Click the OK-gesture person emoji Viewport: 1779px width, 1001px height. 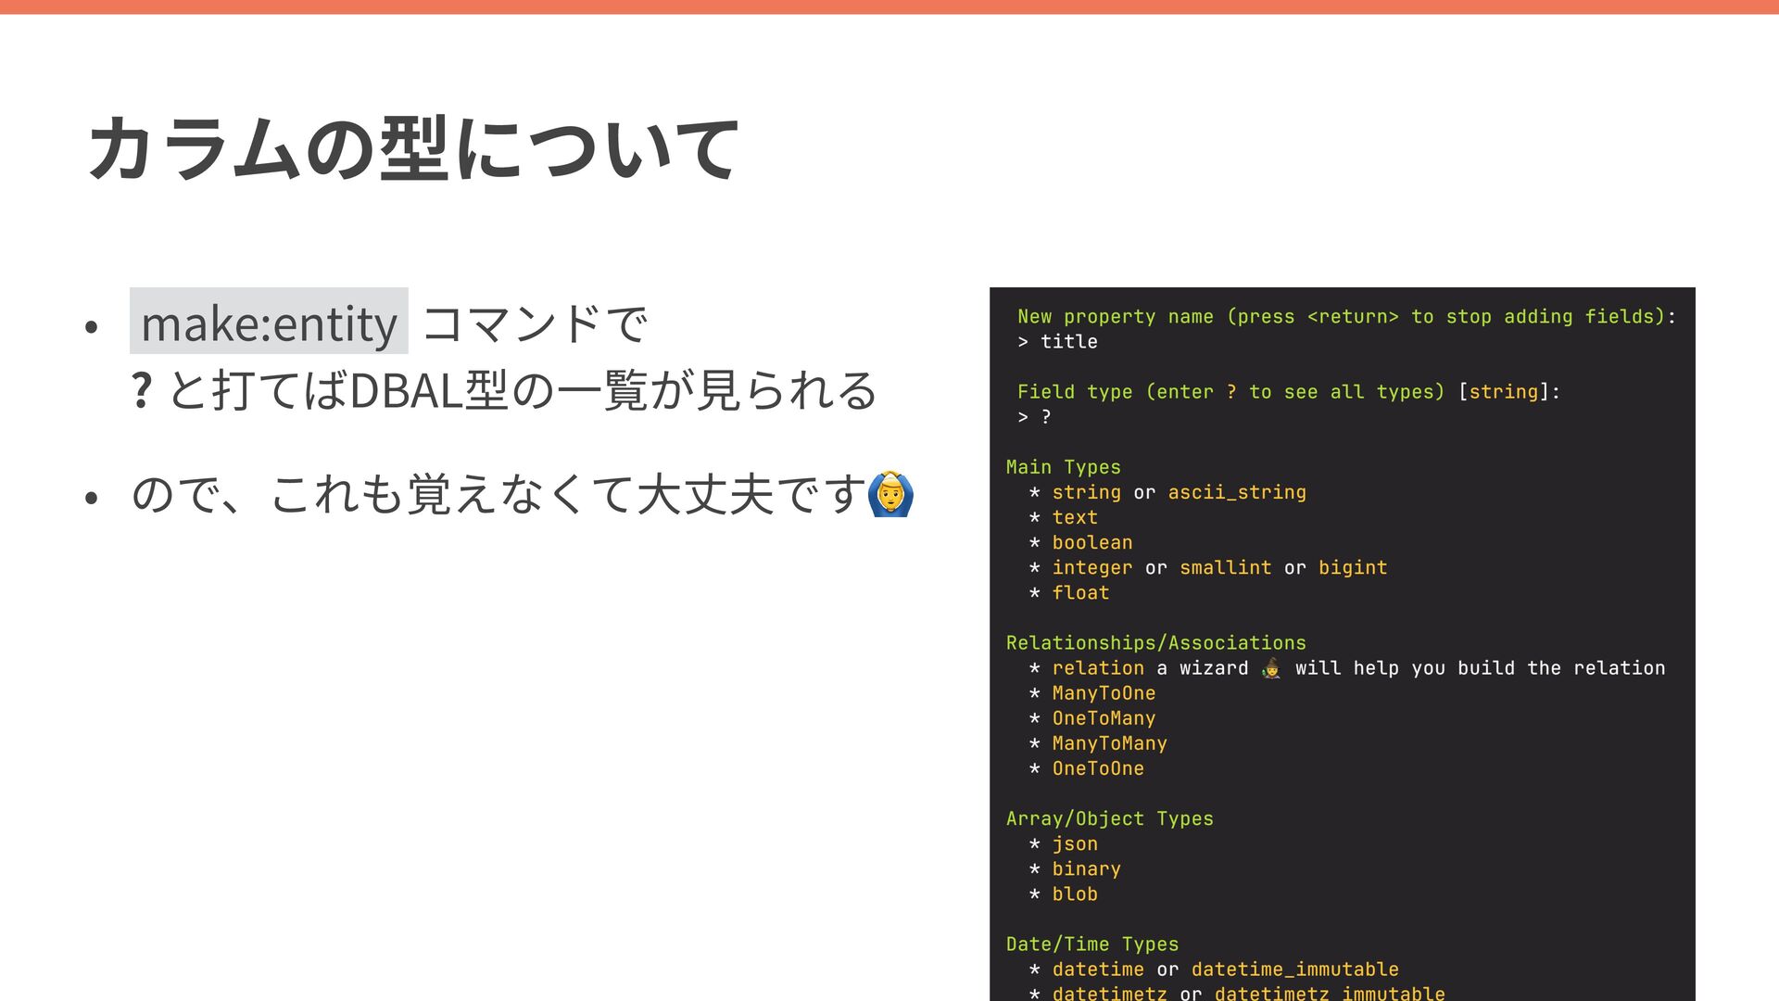click(890, 494)
